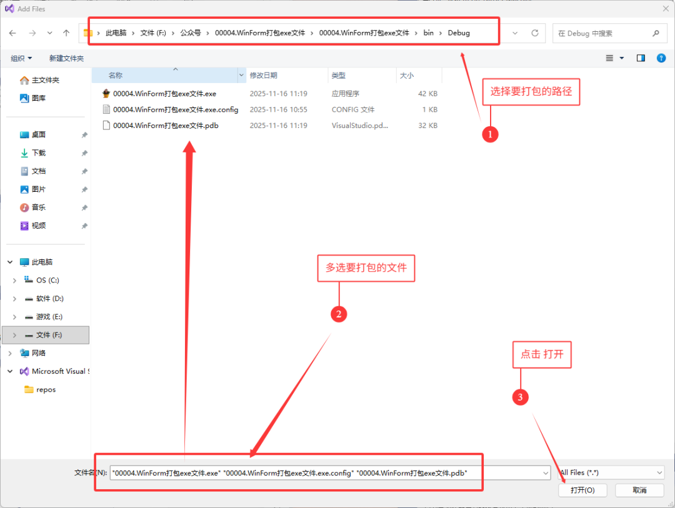
Task: Click bin in the address breadcrumb
Action: click(428, 32)
